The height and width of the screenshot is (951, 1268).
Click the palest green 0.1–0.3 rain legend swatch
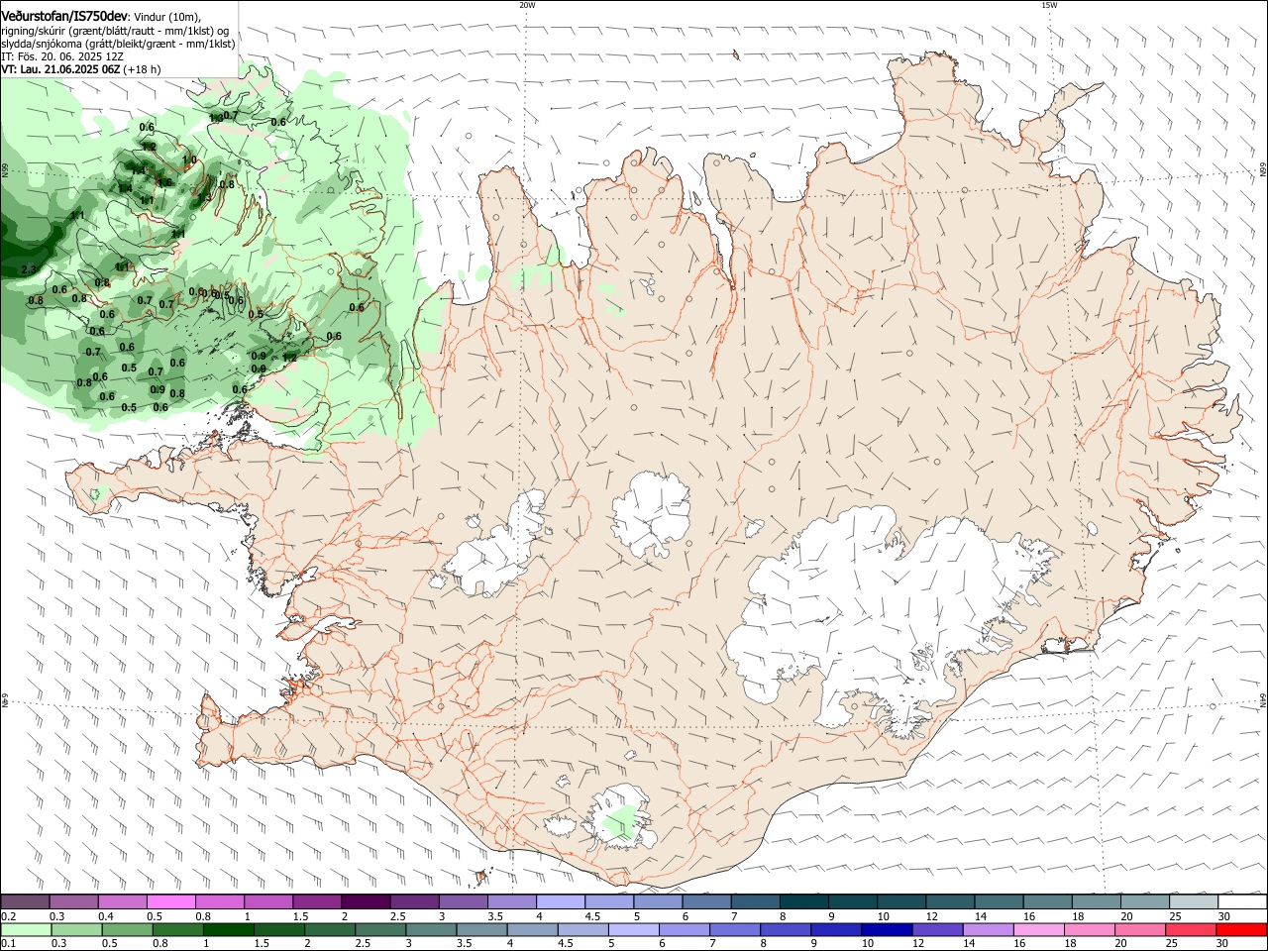tap(26, 930)
